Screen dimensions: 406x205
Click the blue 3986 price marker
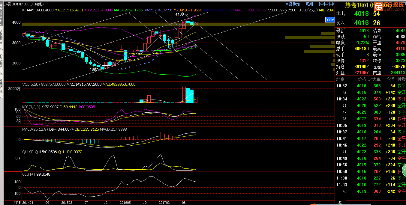point(330,20)
